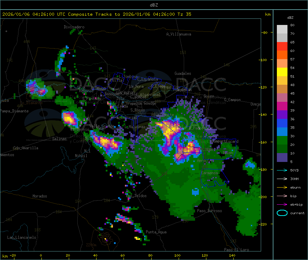The width and height of the screenshot is (308, 260).
Task: Click the 'S_Rosas' map label
Action: coord(138,110)
